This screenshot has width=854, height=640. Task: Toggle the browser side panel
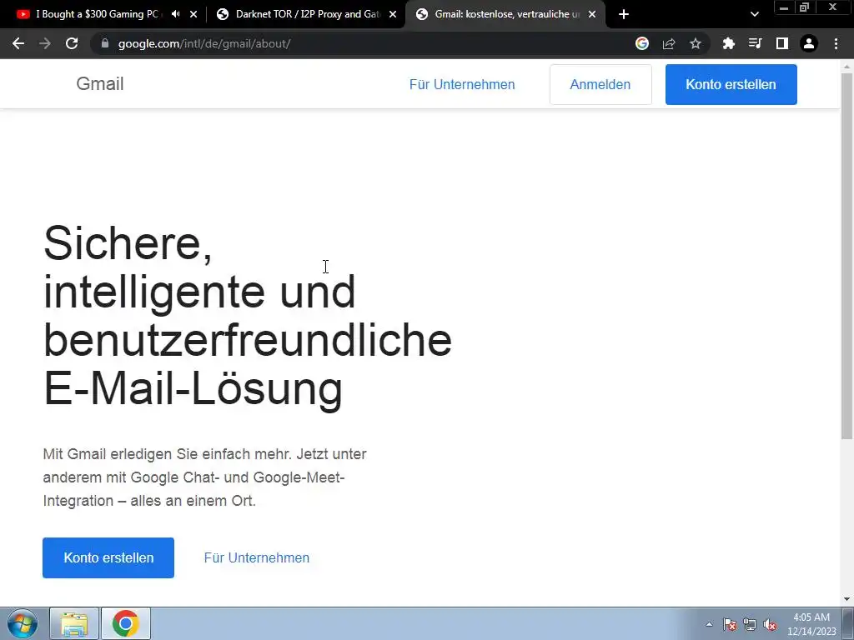(782, 43)
